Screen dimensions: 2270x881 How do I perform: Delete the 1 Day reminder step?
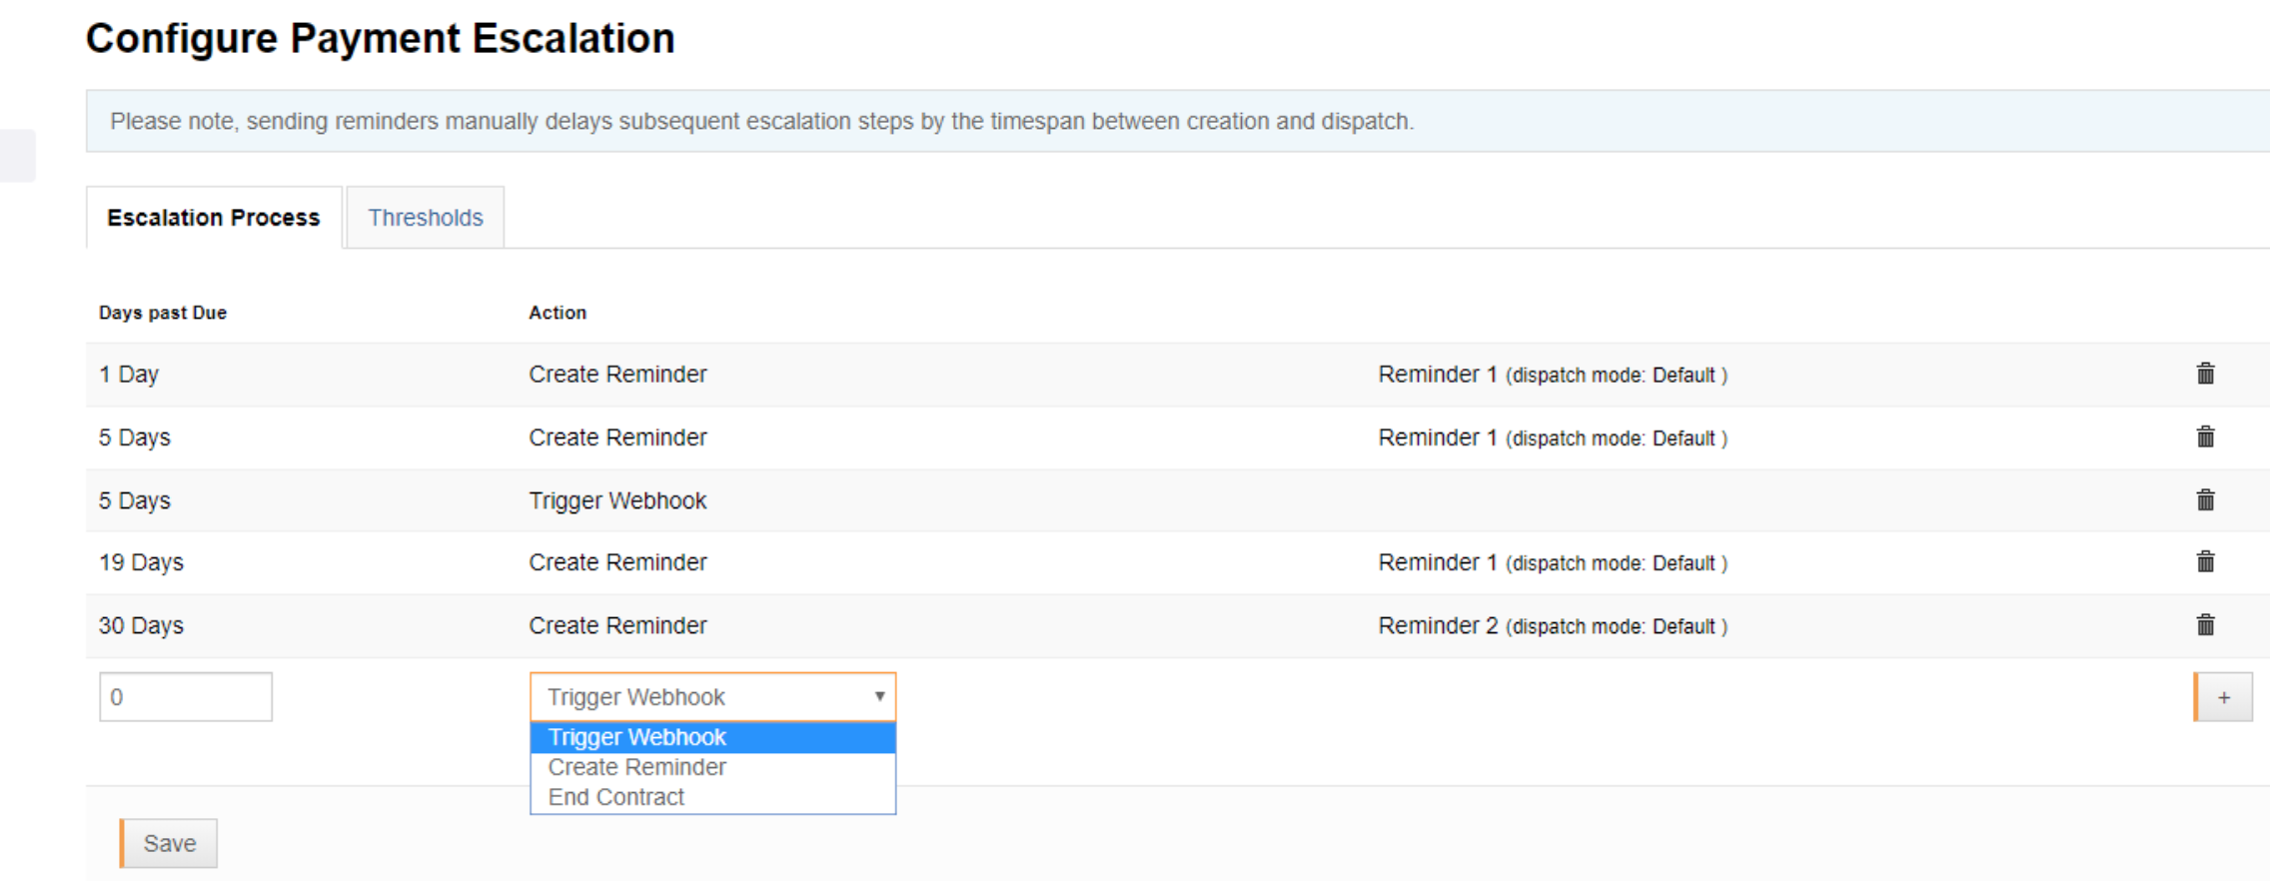2205,374
